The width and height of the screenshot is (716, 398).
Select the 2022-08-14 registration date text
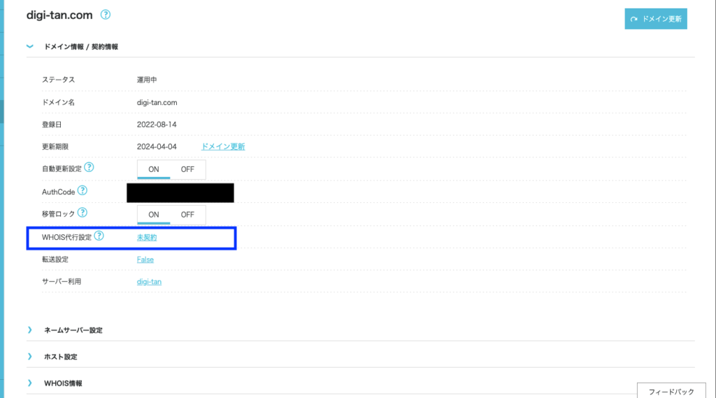pyautogui.click(x=157, y=125)
